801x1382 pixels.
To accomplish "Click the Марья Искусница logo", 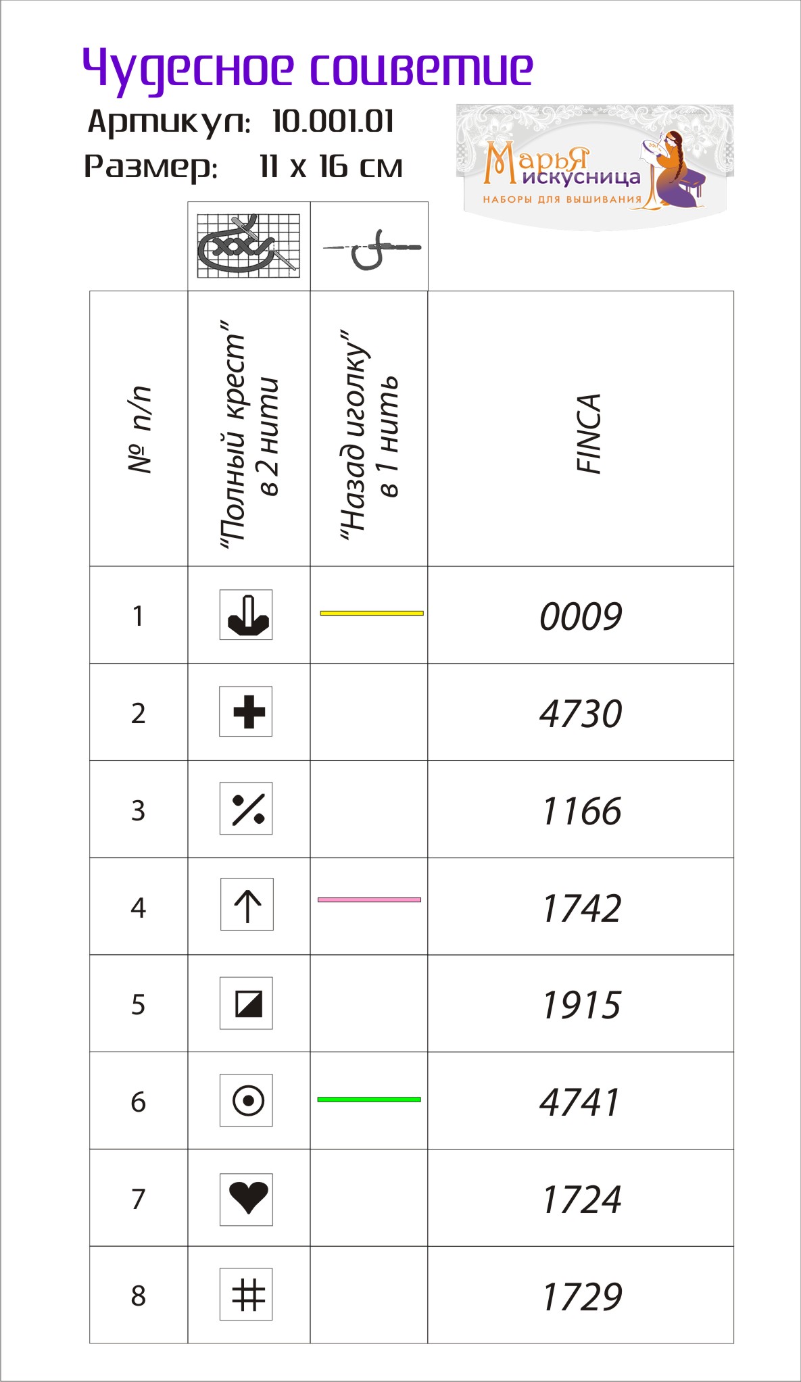I will pos(595,167).
